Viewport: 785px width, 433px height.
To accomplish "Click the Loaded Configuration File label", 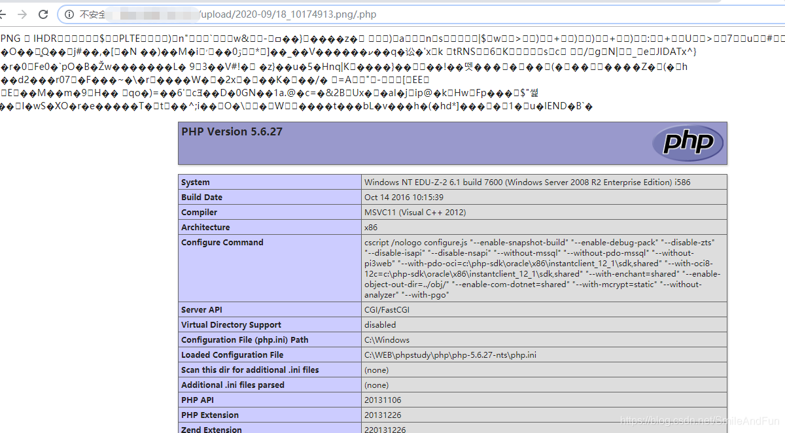I will [232, 355].
